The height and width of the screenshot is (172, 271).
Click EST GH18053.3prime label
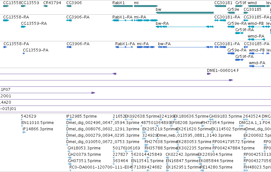coord(84,148)
